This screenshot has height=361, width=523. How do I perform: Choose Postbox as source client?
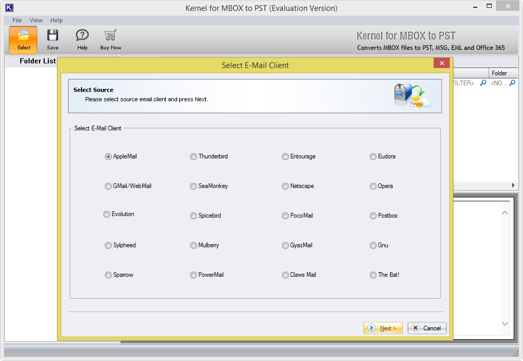click(x=373, y=216)
